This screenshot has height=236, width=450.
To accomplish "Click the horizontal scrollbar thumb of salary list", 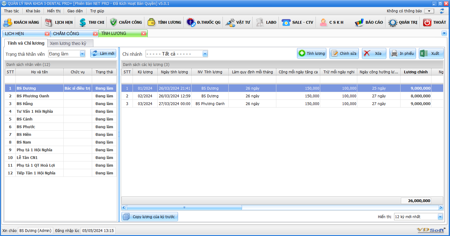I will click(184, 207).
